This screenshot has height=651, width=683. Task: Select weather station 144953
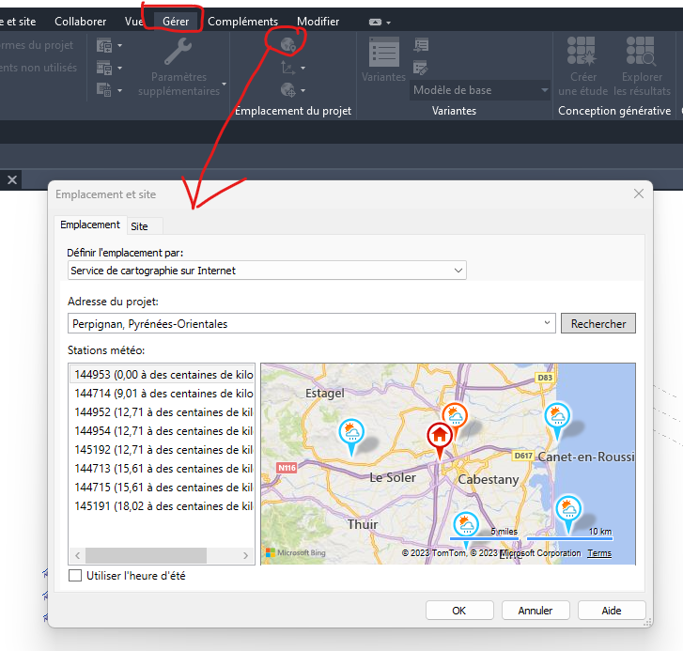click(x=162, y=375)
